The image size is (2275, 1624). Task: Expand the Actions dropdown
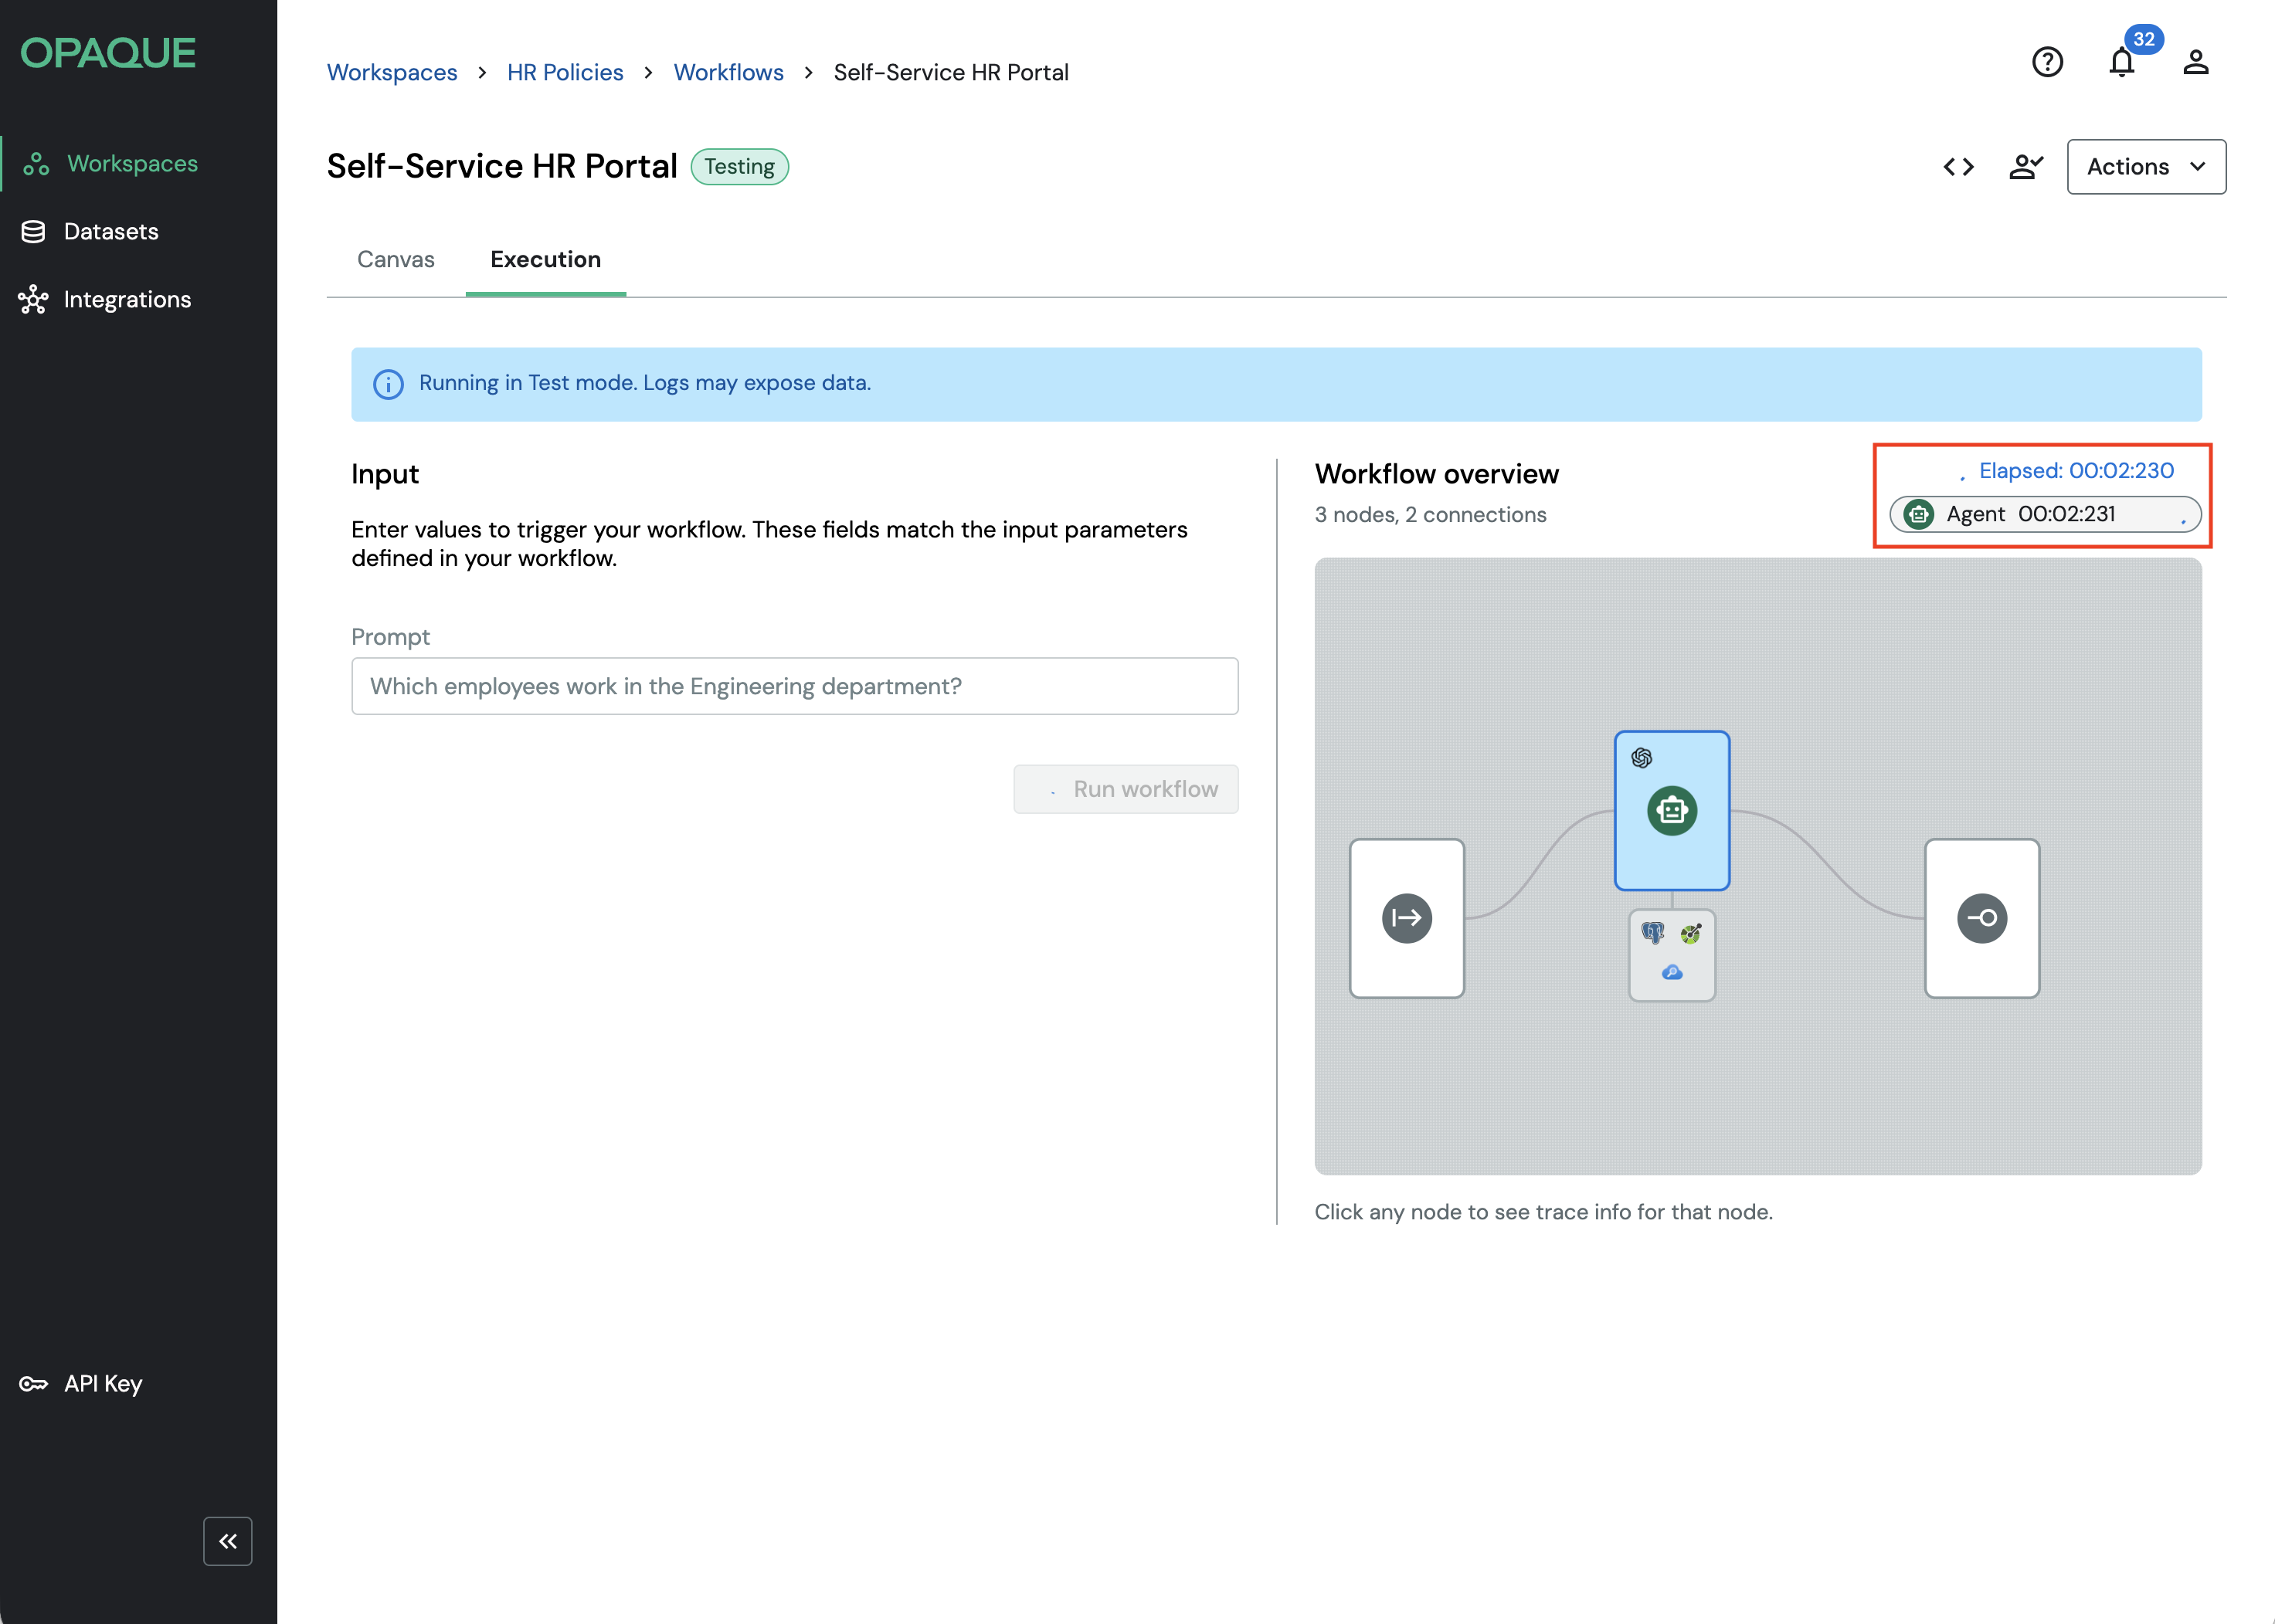tap(2146, 167)
